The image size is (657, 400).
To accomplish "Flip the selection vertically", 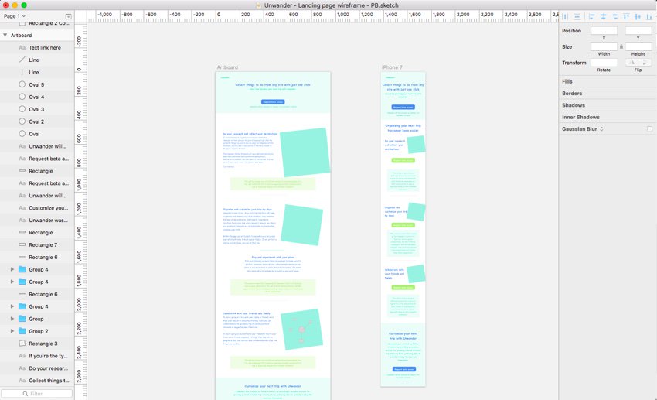I will tap(645, 63).
